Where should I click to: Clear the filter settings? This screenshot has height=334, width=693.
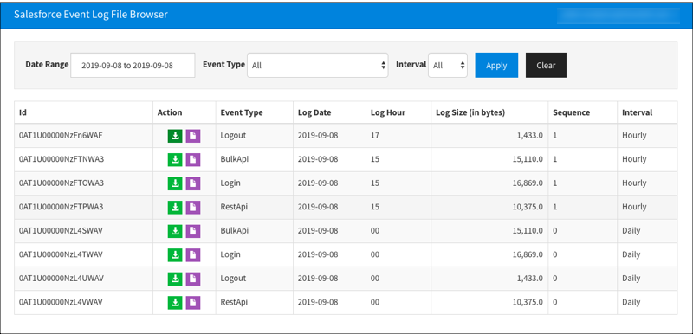pyautogui.click(x=546, y=65)
